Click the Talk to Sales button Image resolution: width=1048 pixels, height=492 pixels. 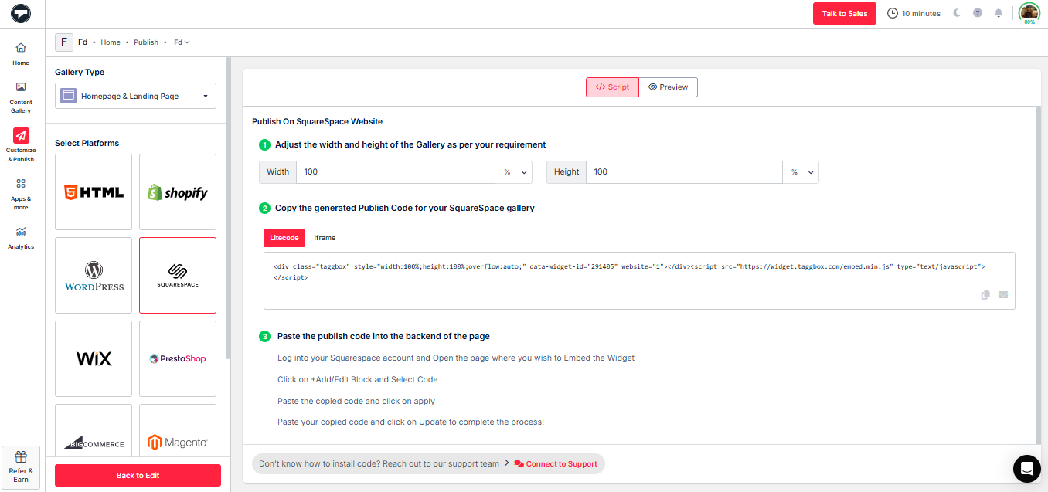coord(844,14)
